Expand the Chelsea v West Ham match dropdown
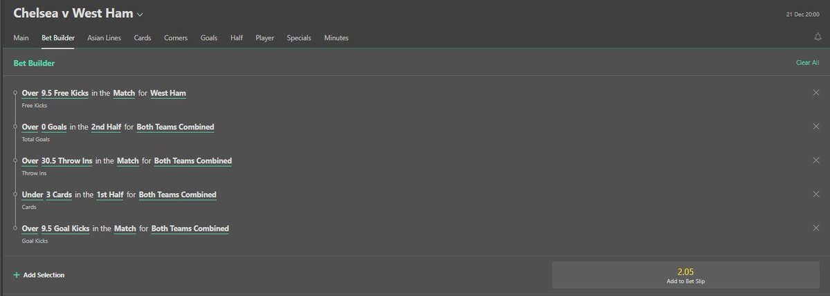 [140, 15]
